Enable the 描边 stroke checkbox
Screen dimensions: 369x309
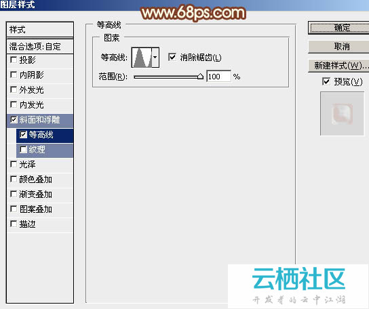click(x=14, y=224)
